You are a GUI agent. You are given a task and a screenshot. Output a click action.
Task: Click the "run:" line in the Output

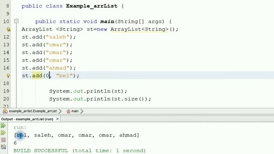[20, 127]
